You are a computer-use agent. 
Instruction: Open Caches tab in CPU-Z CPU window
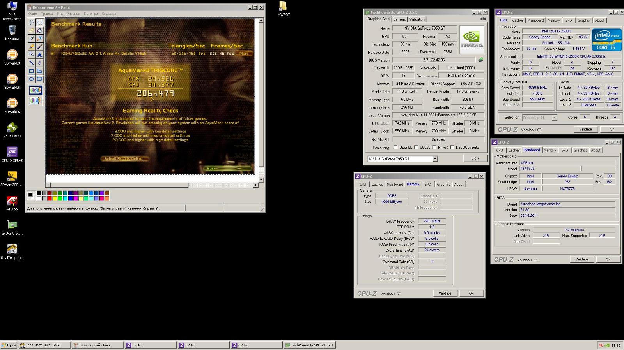pos(518,21)
